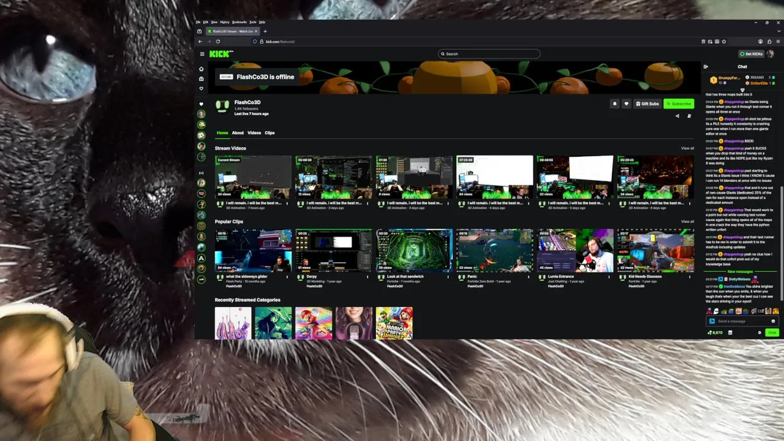Viewport: 784px width, 441px height.
Task: Click View all for Stream Videos
Action: (x=687, y=148)
